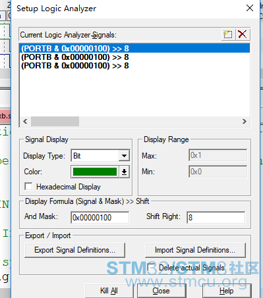Toggle the Delete actual Signals checkbox
Viewport: 263px width, 298px height.
(151, 267)
